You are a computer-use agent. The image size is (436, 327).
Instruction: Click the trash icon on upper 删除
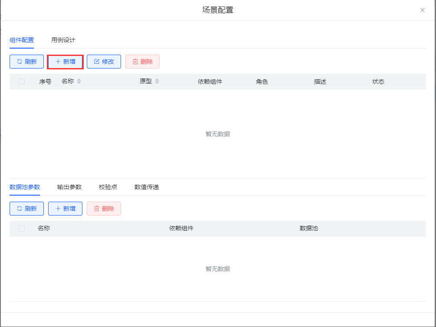tap(135, 62)
